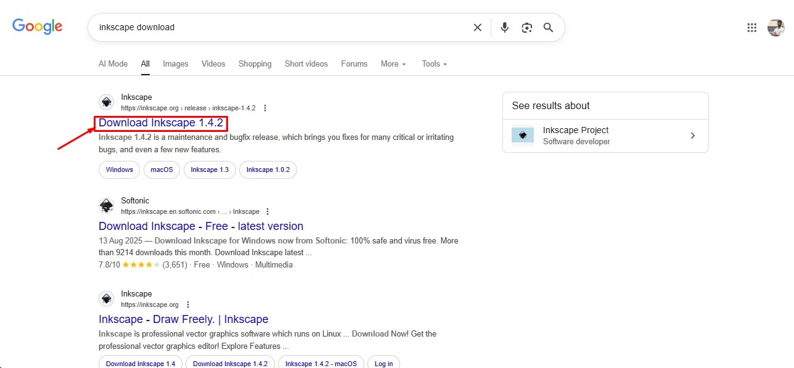Switch to Images tab
794x368 pixels.
pyautogui.click(x=176, y=63)
